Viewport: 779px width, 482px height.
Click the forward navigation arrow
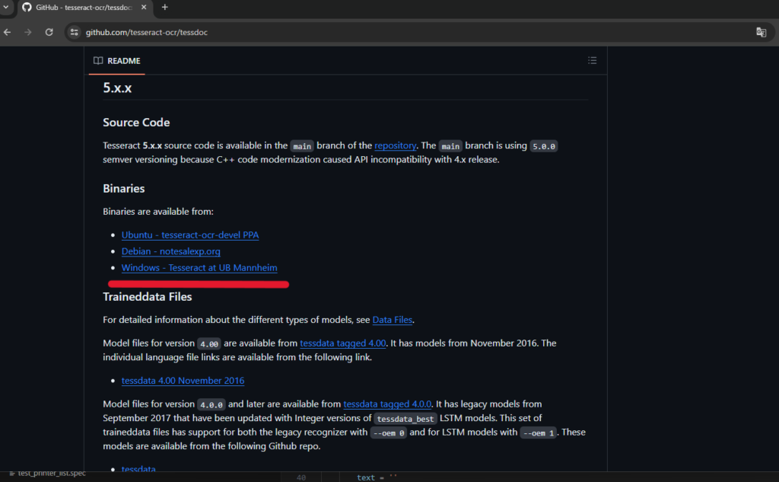[28, 33]
